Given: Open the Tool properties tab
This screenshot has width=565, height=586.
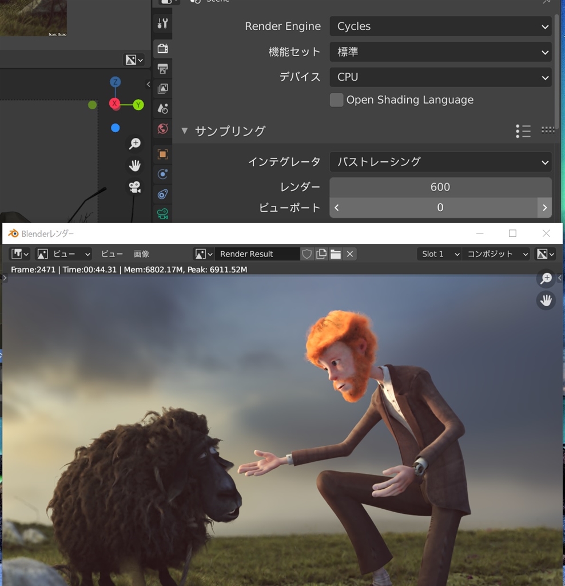Looking at the screenshot, I should (162, 23).
